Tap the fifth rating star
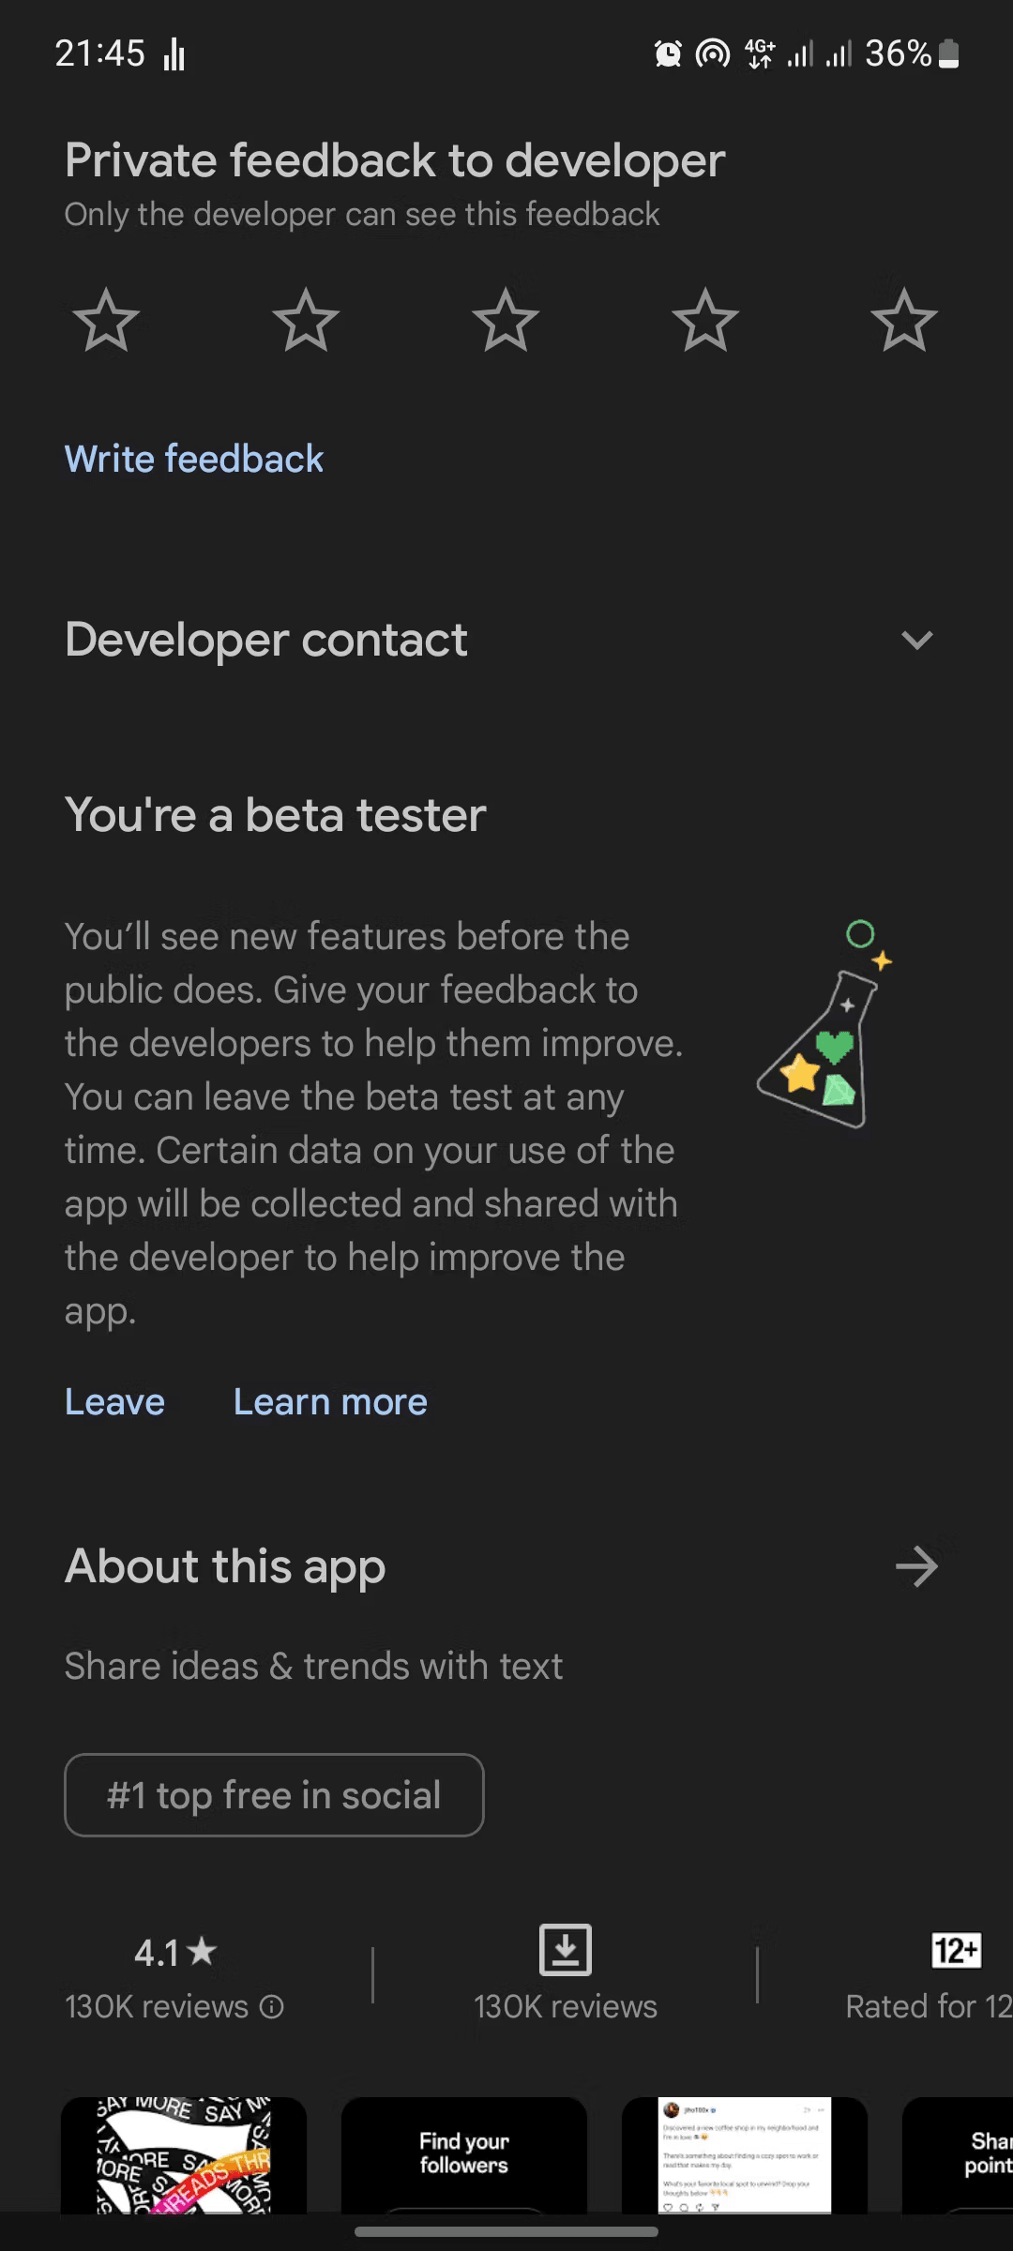Image resolution: width=1013 pixels, height=2251 pixels. (904, 321)
